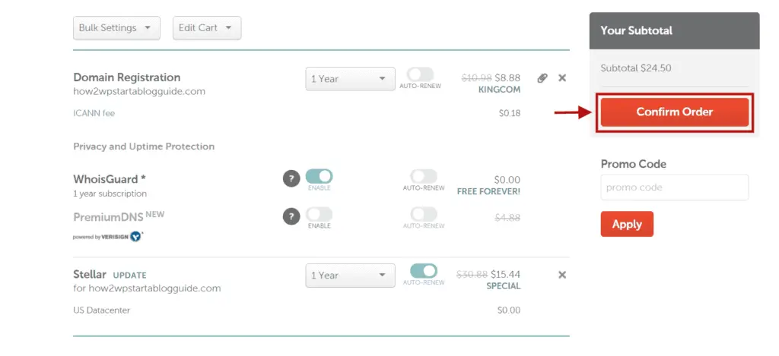Focus the promo code input field
The height and width of the screenshot is (356, 779).
click(x=675, y=187)
